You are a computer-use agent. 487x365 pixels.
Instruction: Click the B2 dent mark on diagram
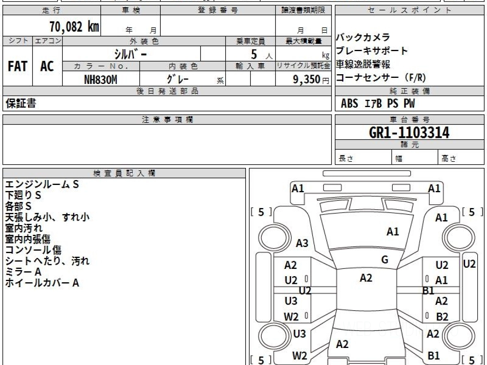[442, 317]
